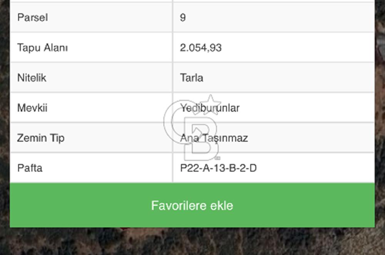Click the Parsel value 9
The width and height of the screenshot is (385, 255).
(182, 18)
